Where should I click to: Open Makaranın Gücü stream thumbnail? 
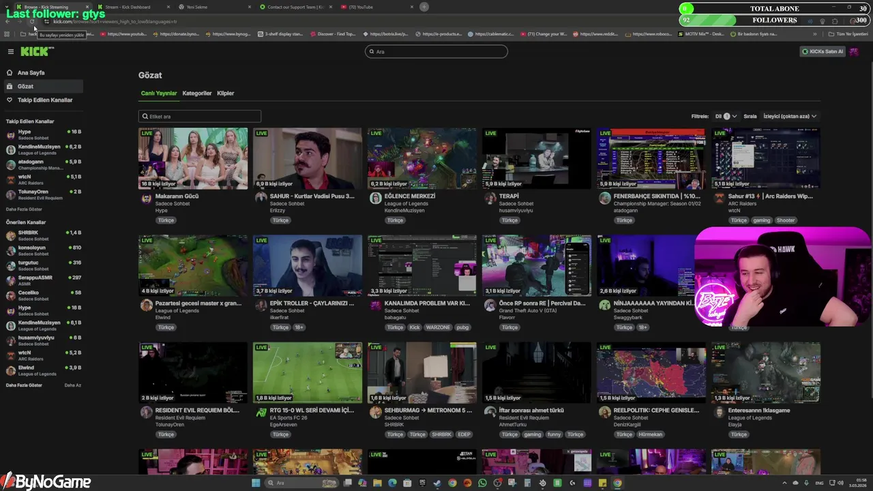coord(193,158)
